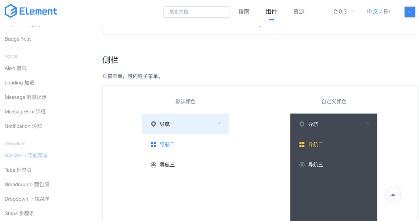
Task: Click the location pin icon in dark menu
Action: 302,124
